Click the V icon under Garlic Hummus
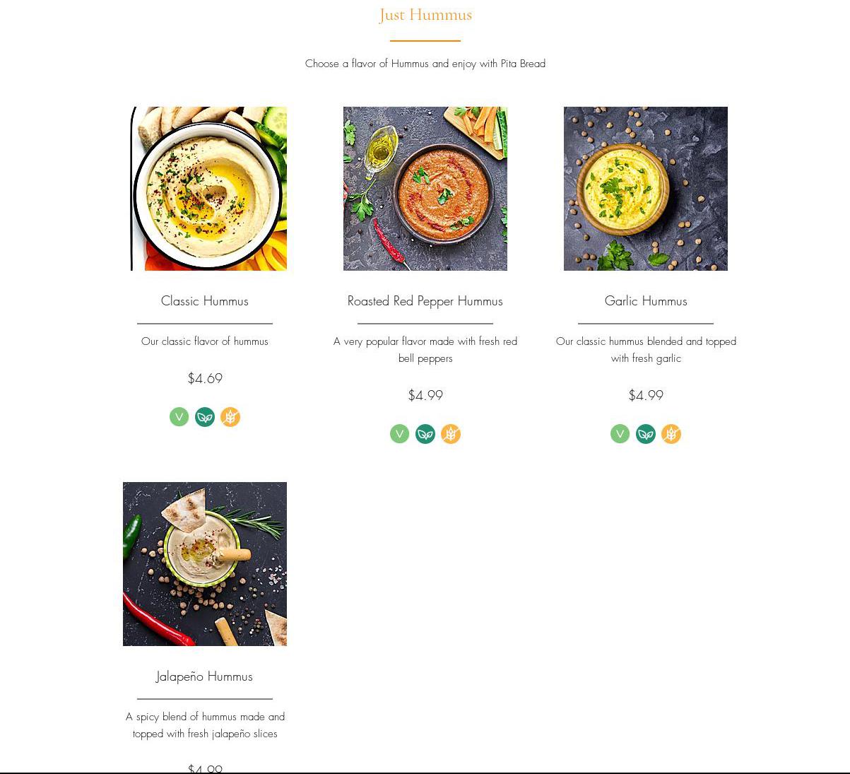Image resolution: width=850 pixels, height=774 pixels. tap(620, 434)
